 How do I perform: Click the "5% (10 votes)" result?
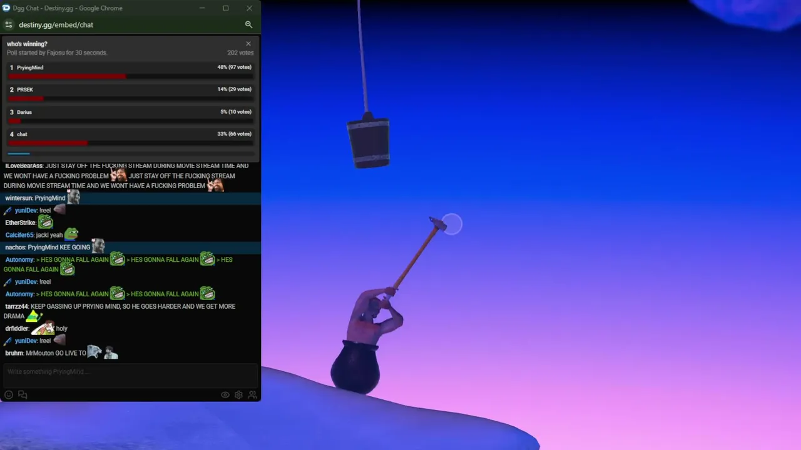click(x=236, y=112)
